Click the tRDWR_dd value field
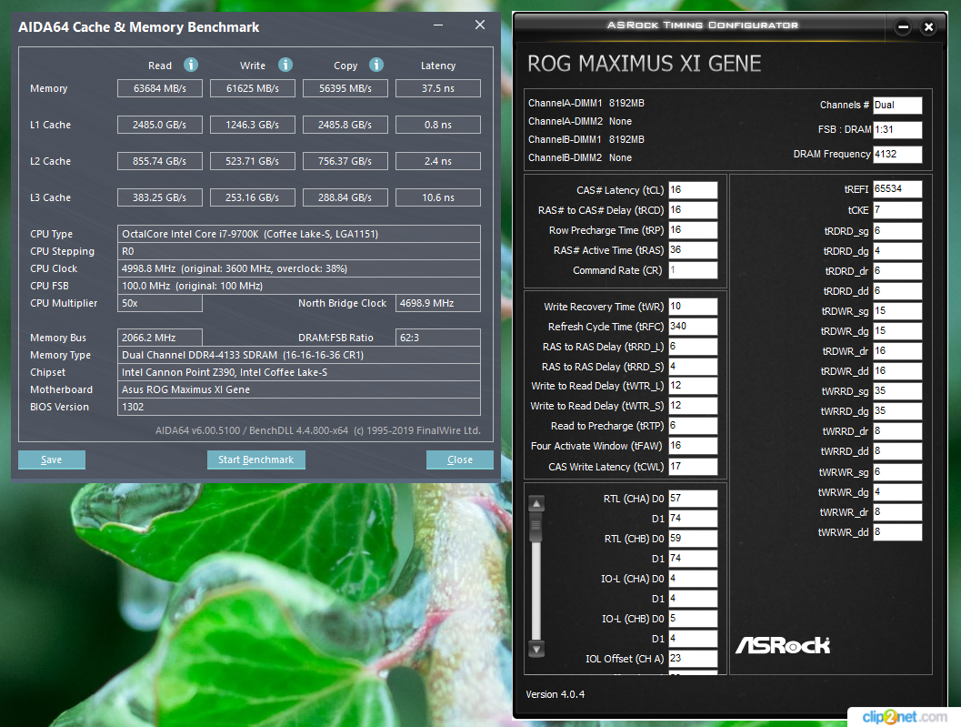This screenshot has width=961, height=727. pos(897,371)
